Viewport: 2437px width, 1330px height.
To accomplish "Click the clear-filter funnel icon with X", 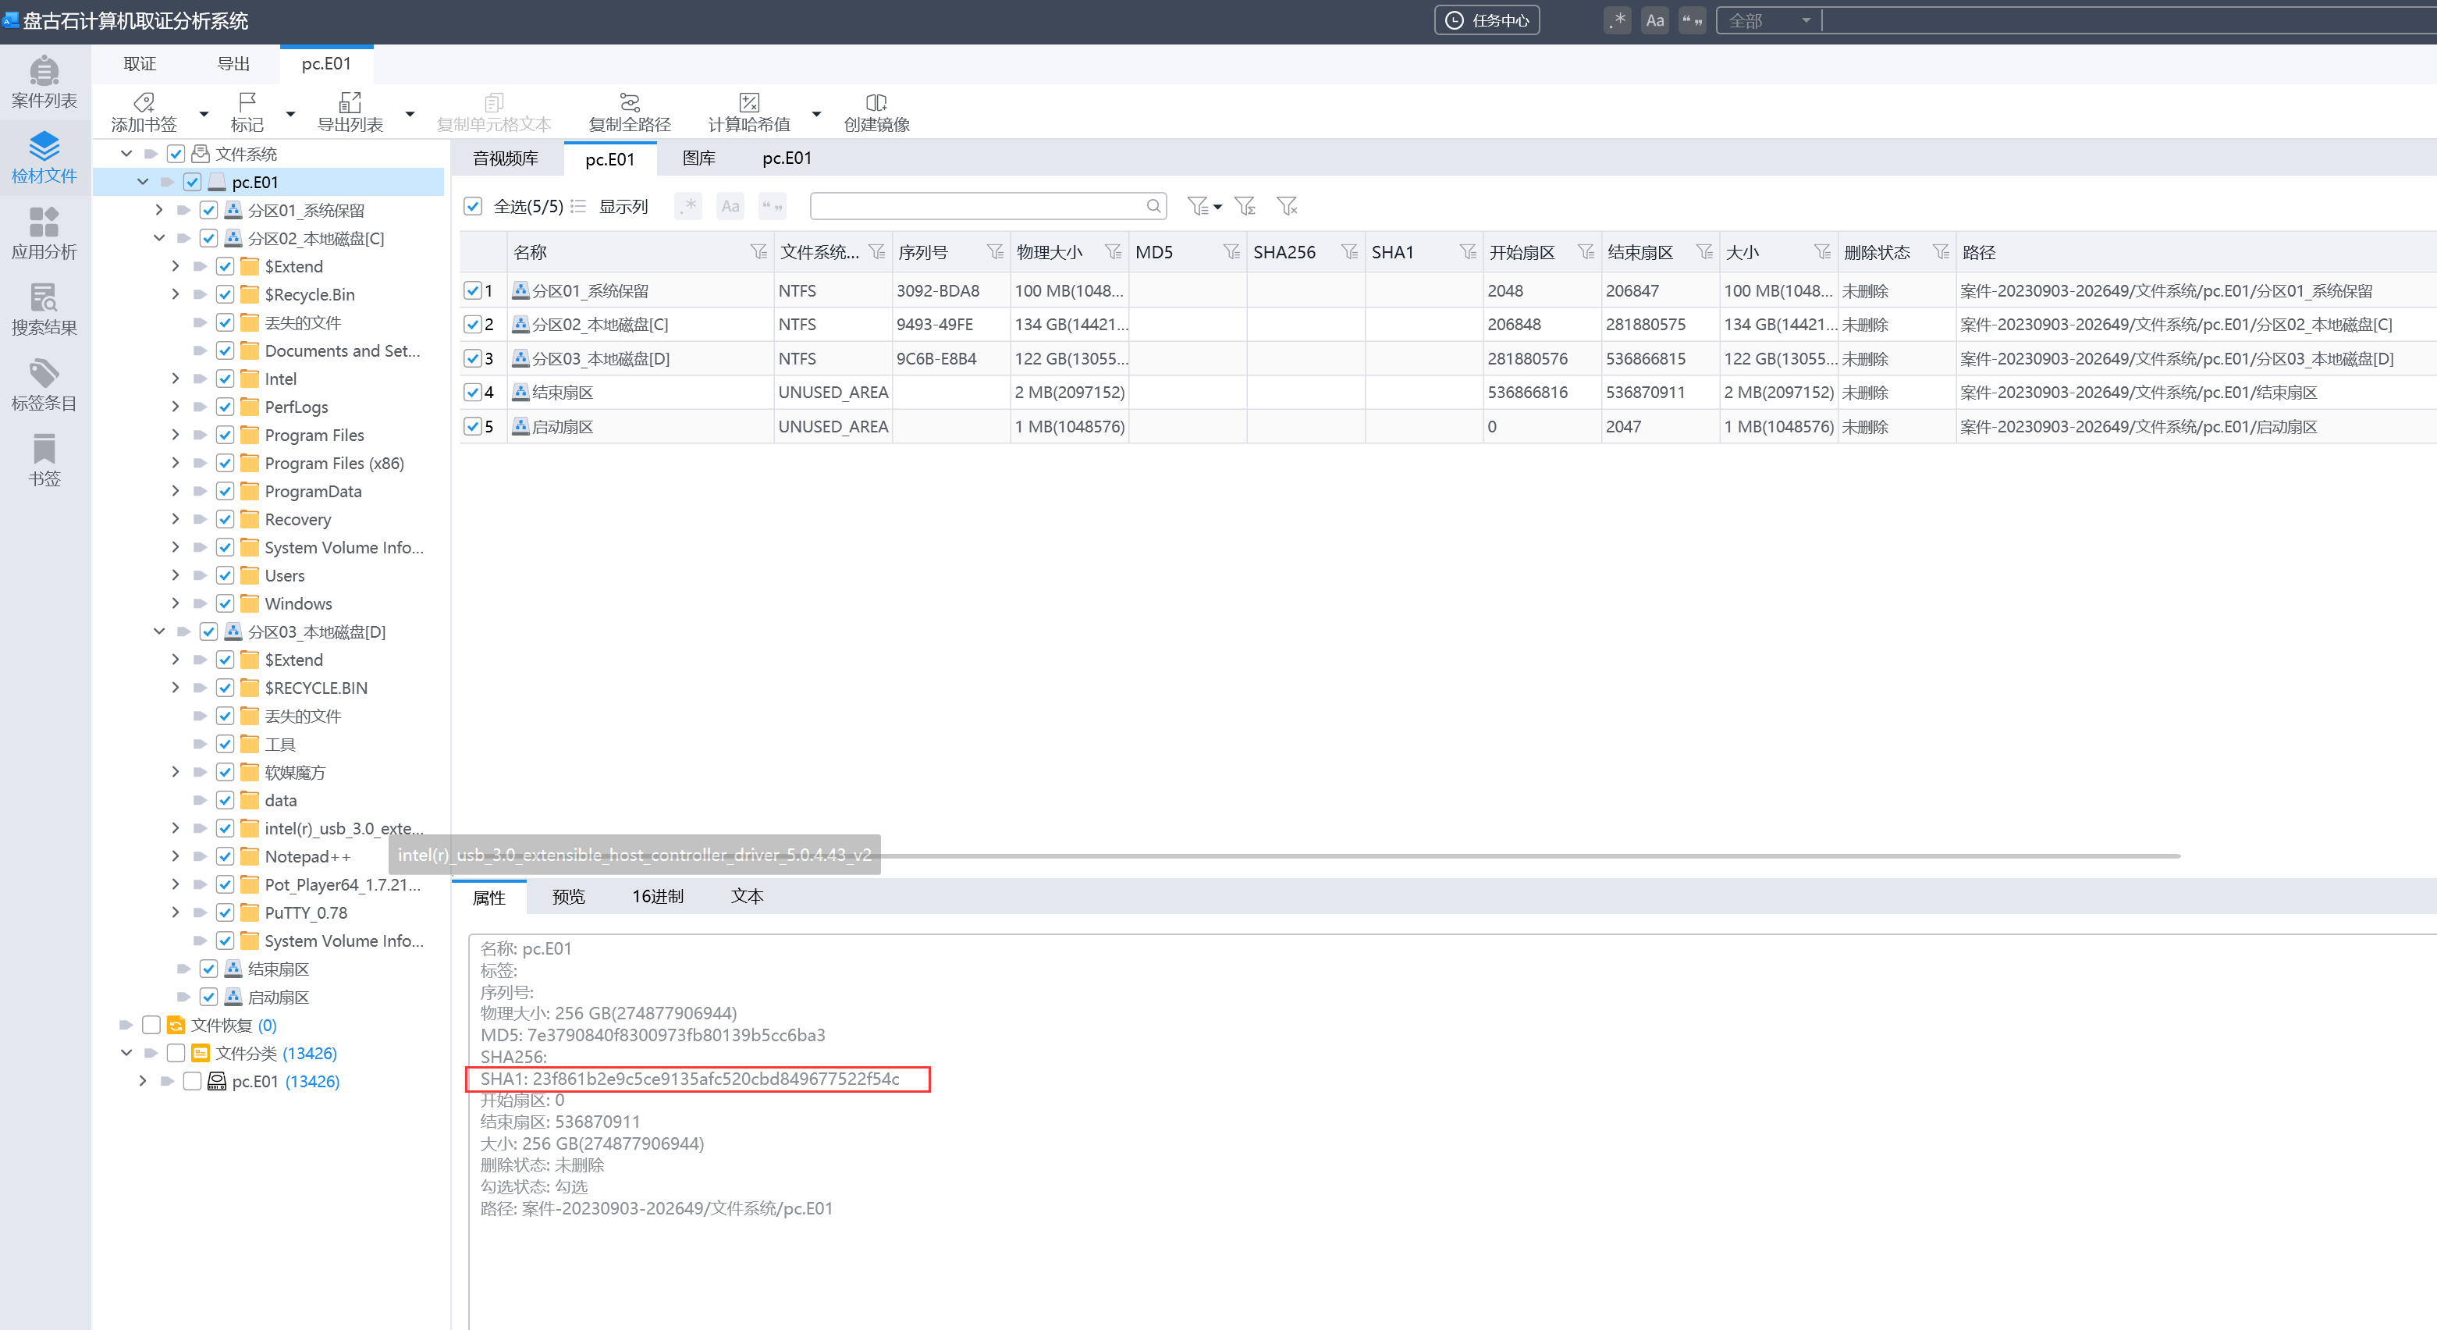I will tap(1287, 206).
